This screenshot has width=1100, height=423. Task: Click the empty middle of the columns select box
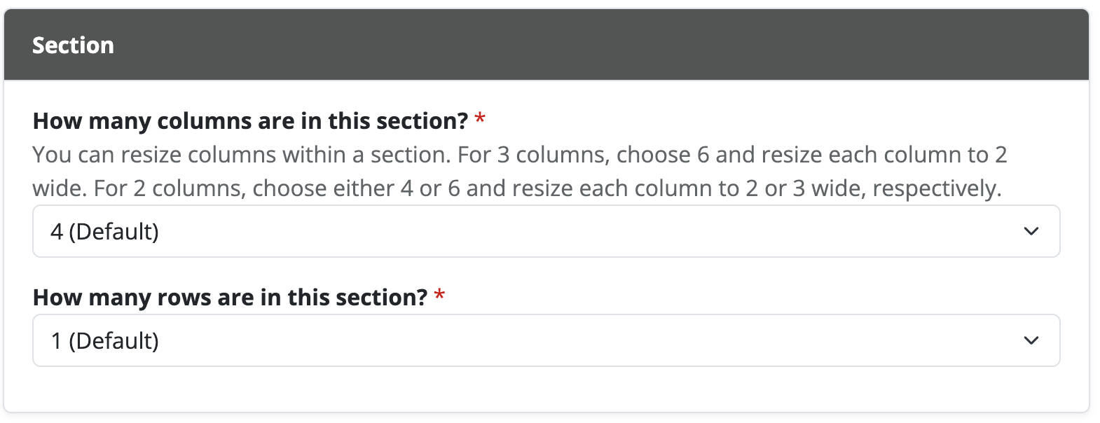561,231
